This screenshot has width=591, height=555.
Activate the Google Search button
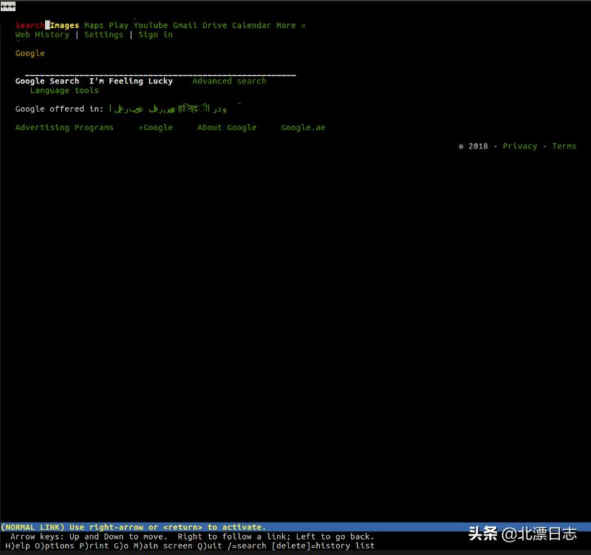pos(47,81)
